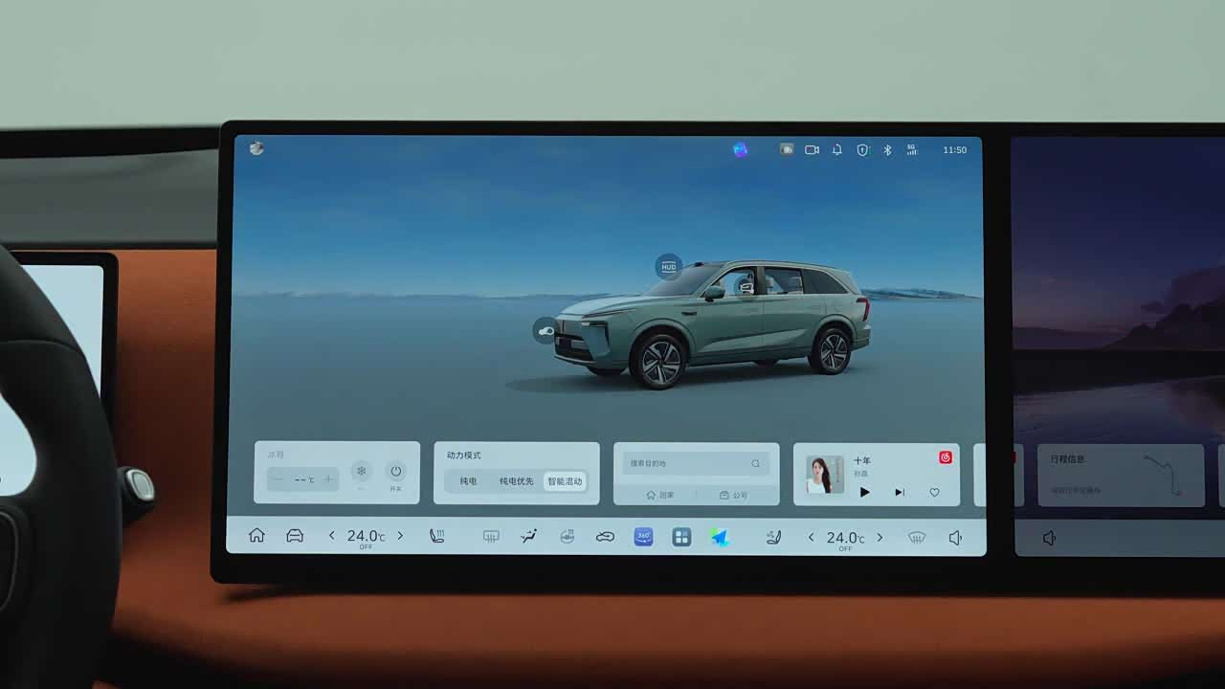Select 纯电 power mode
The height and width of the screenshot is (689, 1225).
[468, 481]
